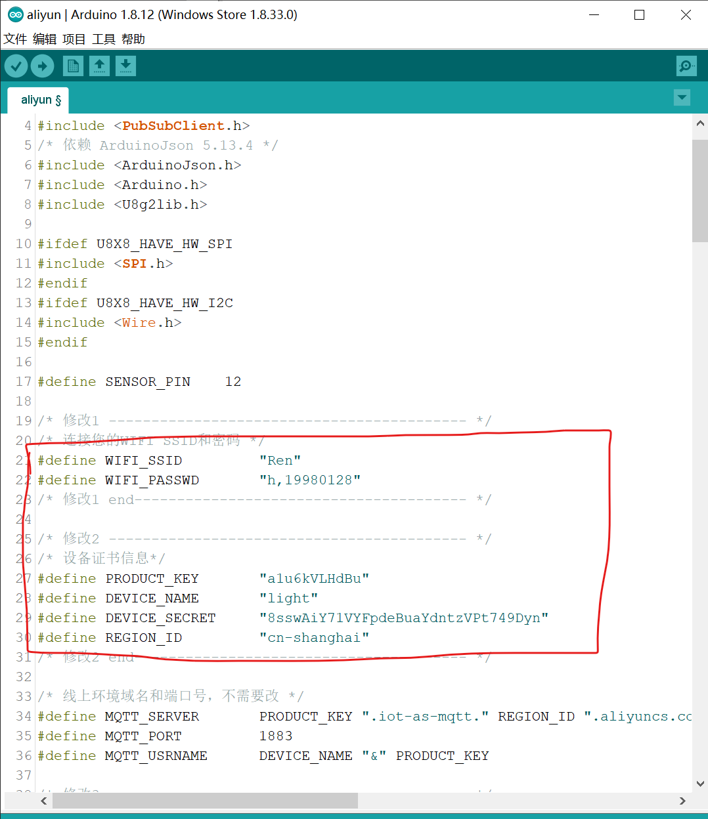708x819 pixels.
Task: Click the horizontal scrollbar left arrow
Action: click(x=44, y=801)
